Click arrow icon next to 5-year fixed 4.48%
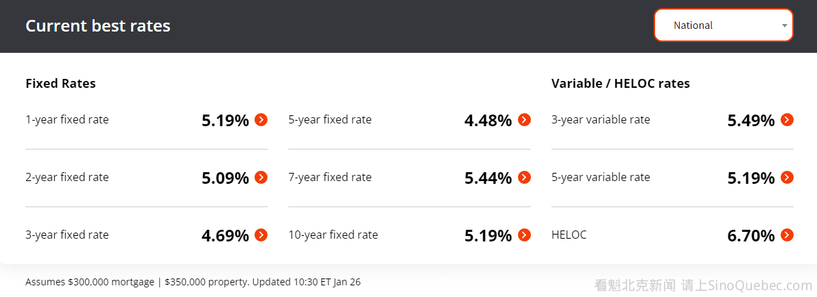 (x=524, y=120)
